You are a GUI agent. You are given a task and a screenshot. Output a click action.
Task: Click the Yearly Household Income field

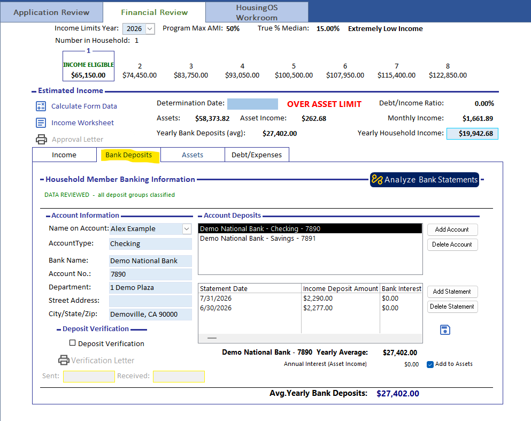pos(472,133)
